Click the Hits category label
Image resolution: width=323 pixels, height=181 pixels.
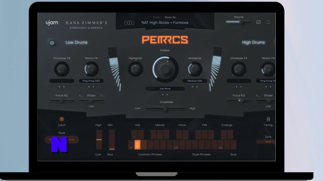[x=138, y=125]
